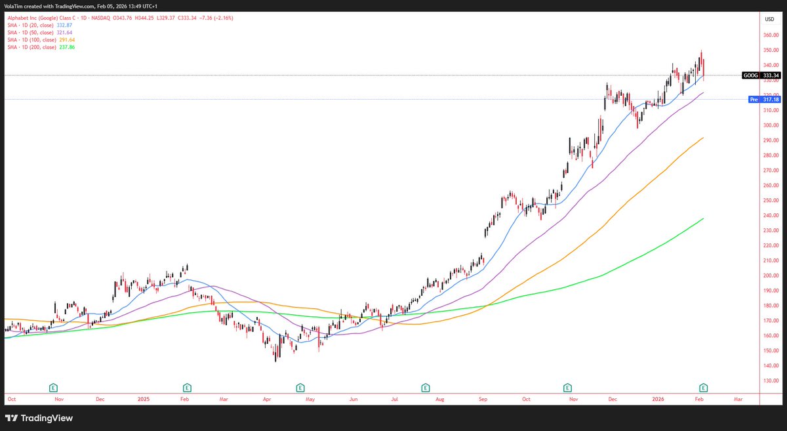Click the 2026 label on time axis
This screenshot has height=431, width=787.
[x=657, y=398]
